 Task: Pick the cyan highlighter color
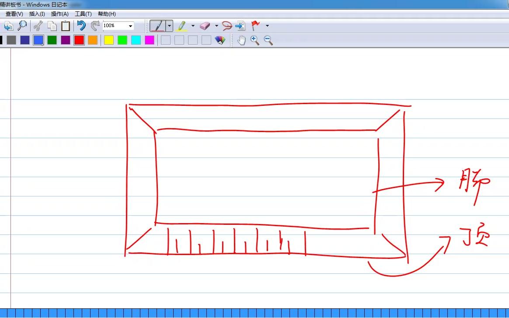[136, 40]
